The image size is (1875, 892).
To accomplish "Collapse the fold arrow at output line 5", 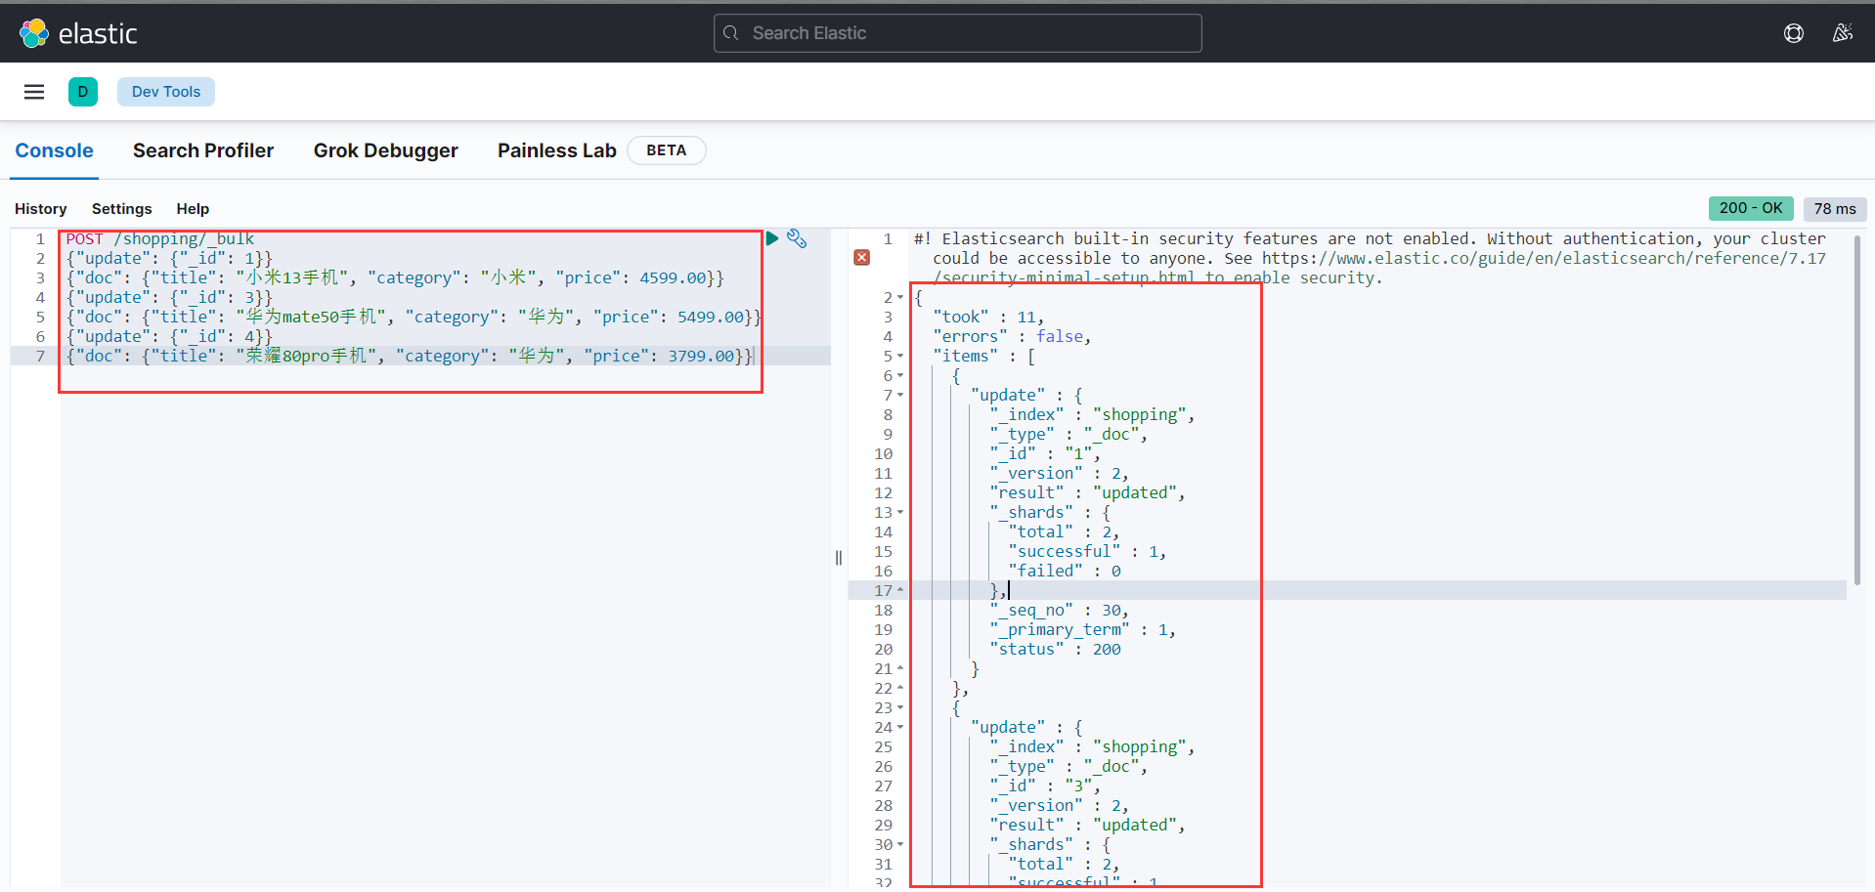I will click(900, 356).
